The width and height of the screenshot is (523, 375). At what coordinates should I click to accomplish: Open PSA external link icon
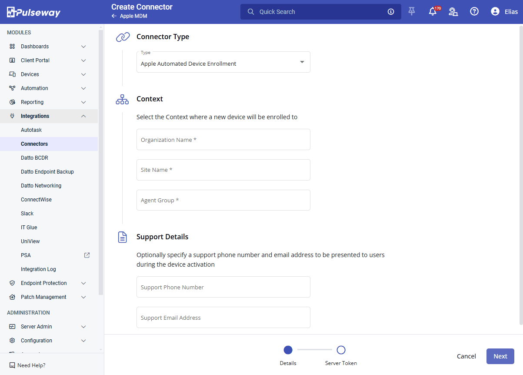click(x=87, y=255)
